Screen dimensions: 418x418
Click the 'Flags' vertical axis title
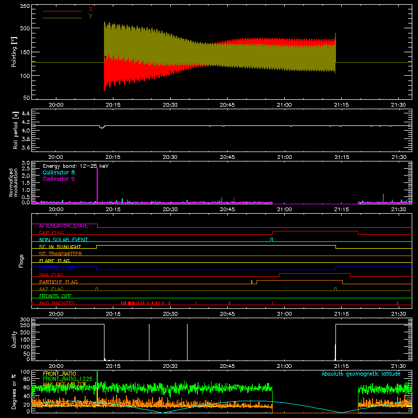click(x=21, y=261)
